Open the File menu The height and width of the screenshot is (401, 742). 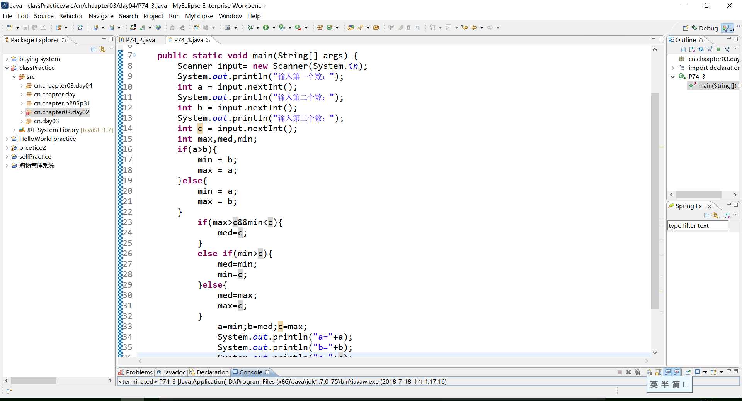pyautogui.click(x=7, y=16)
